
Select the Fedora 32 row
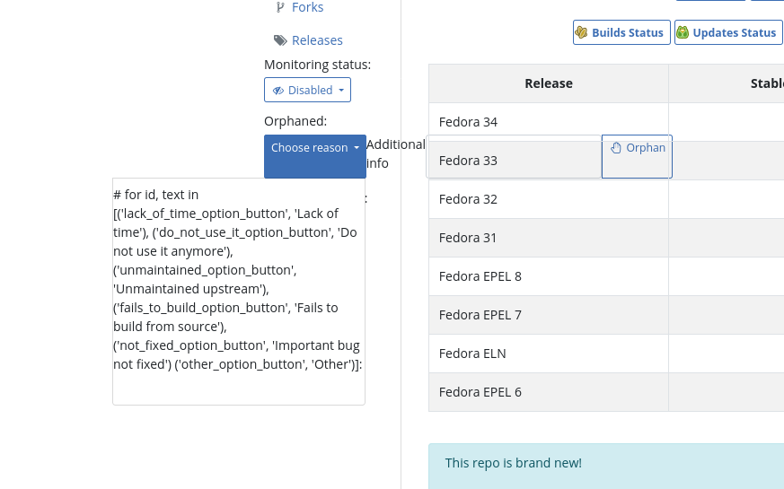click(x=606, y=199)
